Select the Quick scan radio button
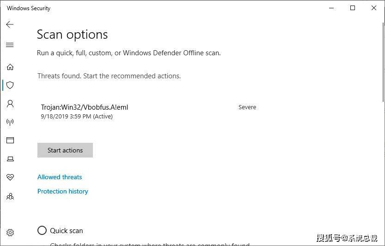This screenshot has height=246, width=385. pos(42,230)
